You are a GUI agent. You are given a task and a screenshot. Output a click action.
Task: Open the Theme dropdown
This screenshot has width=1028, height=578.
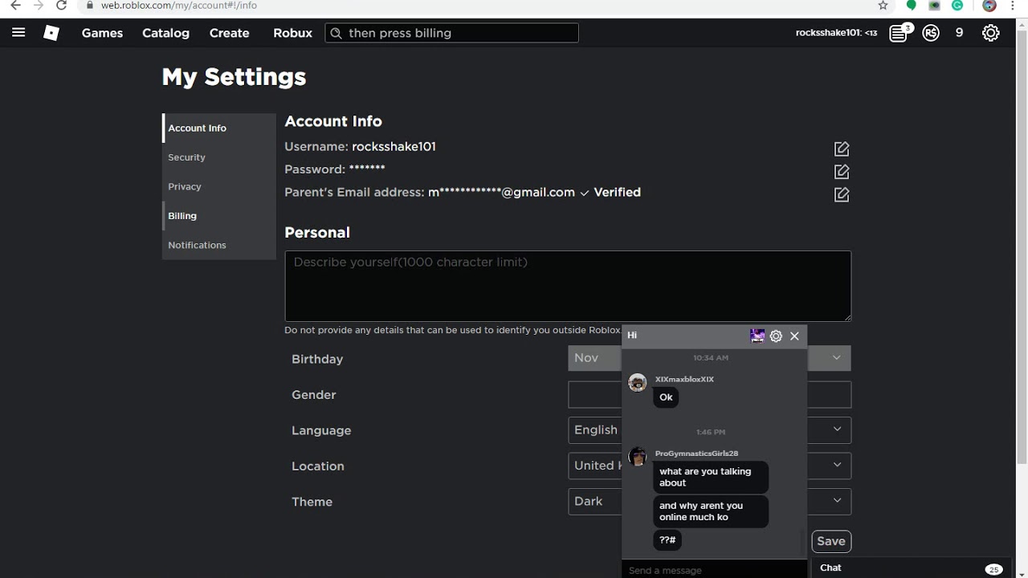point(709,501)
